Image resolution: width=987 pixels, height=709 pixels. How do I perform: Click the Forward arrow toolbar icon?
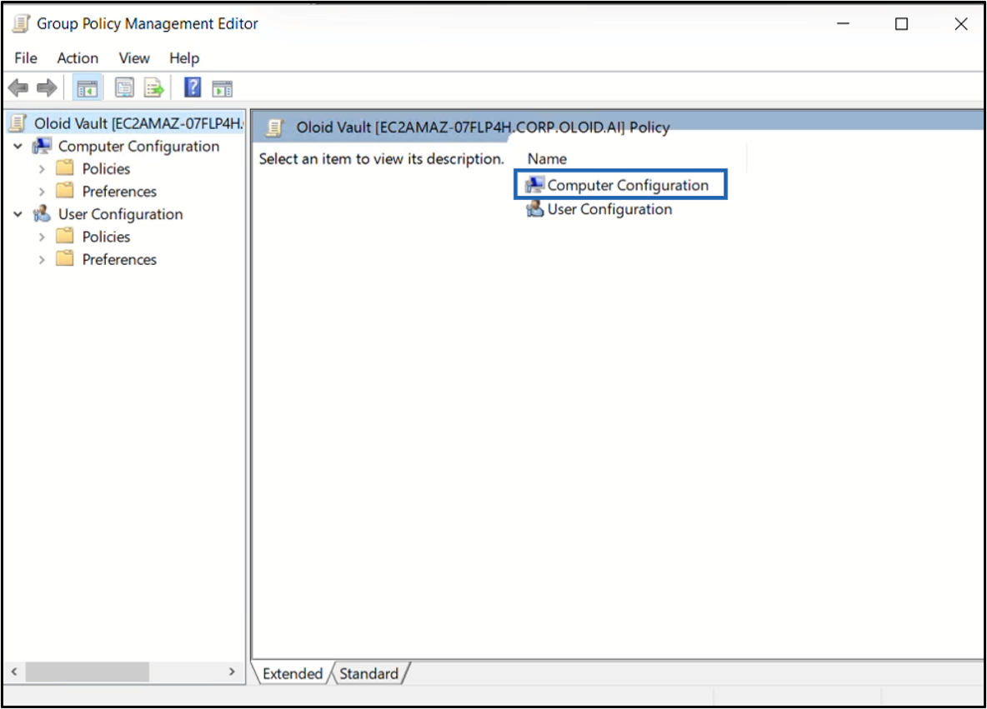point(47,88)
